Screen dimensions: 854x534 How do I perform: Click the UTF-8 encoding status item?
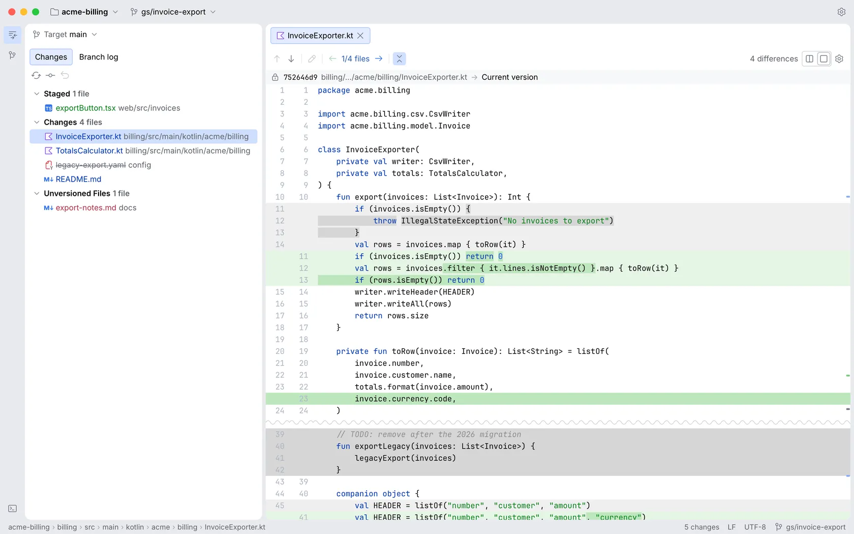755,527
